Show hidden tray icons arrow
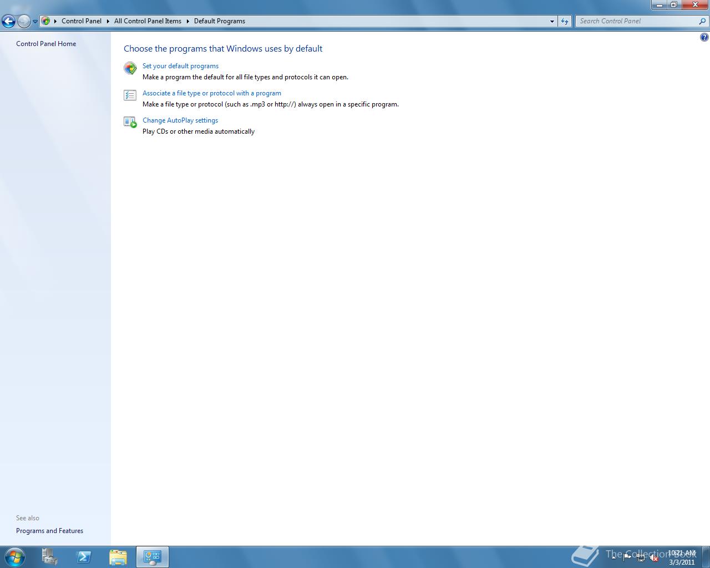The width and height of the screenshot is (710, 568). point(613,557)
